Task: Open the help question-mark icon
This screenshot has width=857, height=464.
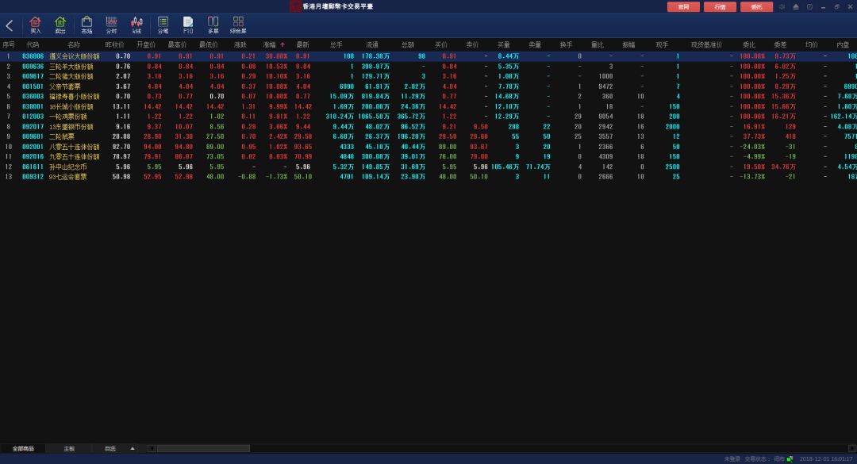Action: coord(809,6)
